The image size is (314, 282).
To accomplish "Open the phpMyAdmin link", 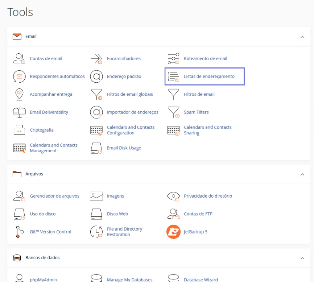I will [x=44, y=279].
